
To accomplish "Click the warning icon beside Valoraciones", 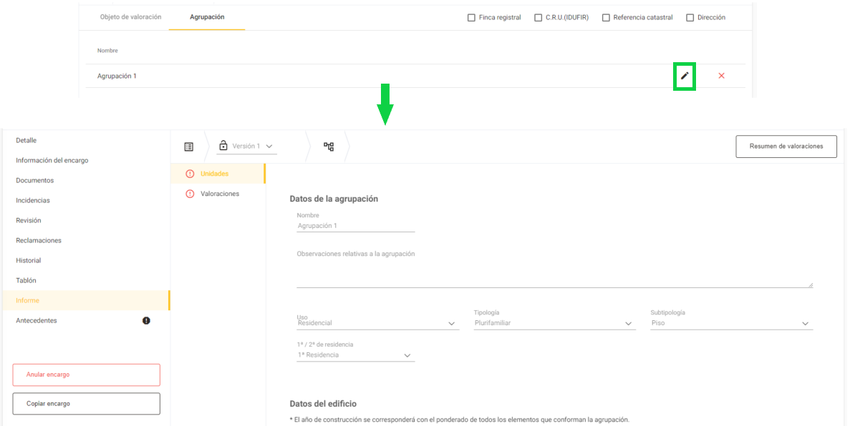I will 190,194.
